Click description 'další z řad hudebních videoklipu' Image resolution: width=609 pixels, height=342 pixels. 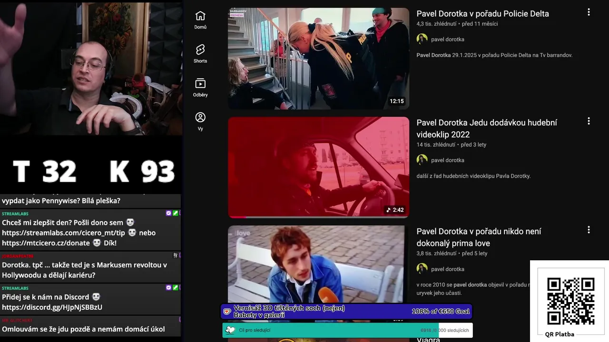click(x=473, y=176)
